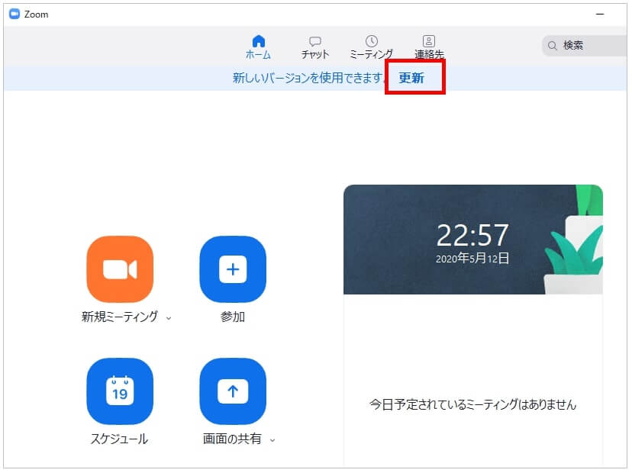The image size is (632, 473).
Task: Click the 22:57 clock display
Action: pos(472,235)
